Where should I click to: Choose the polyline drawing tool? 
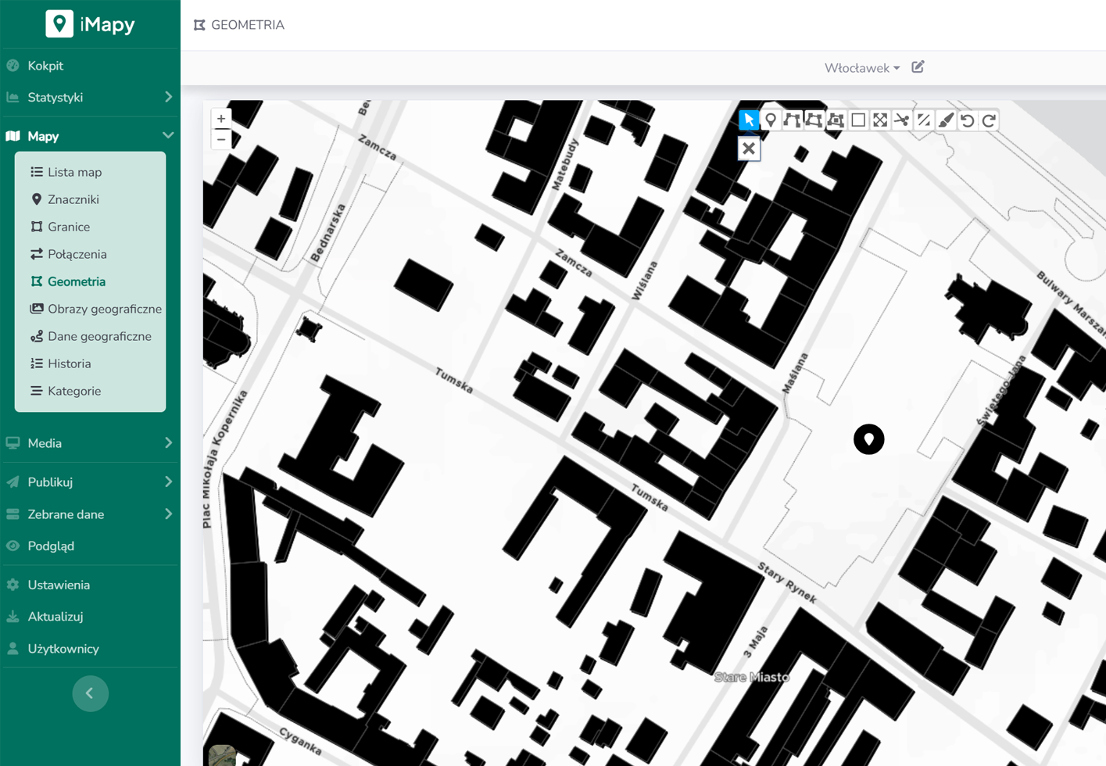pyautogui.click(x=793, y=120)
